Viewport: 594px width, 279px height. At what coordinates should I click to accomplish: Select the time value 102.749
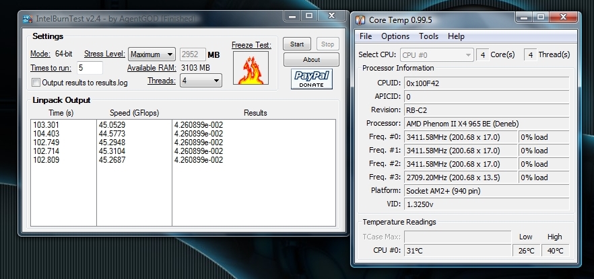(x=46, y=143)
